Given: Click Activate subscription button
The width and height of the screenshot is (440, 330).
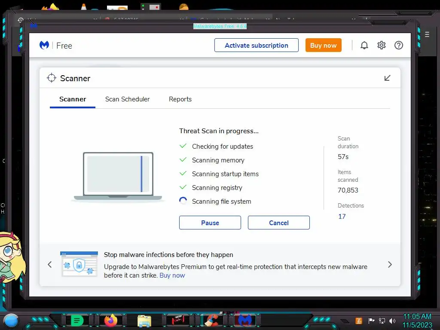Looking at the screenshot, I should (256, 45).
